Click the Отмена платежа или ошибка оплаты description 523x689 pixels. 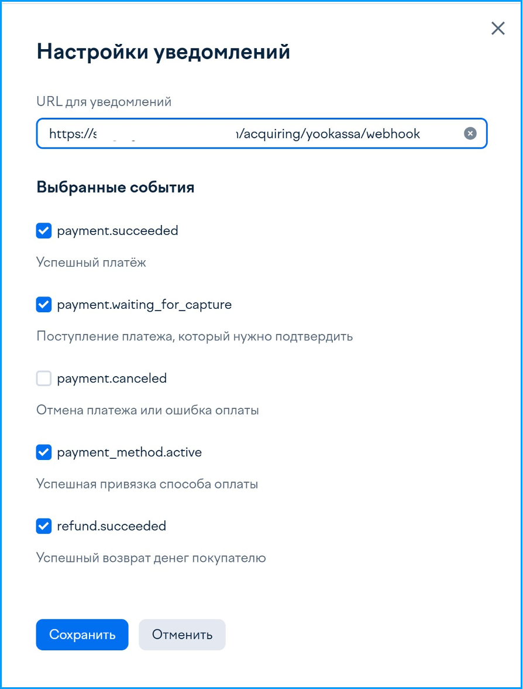147,410
